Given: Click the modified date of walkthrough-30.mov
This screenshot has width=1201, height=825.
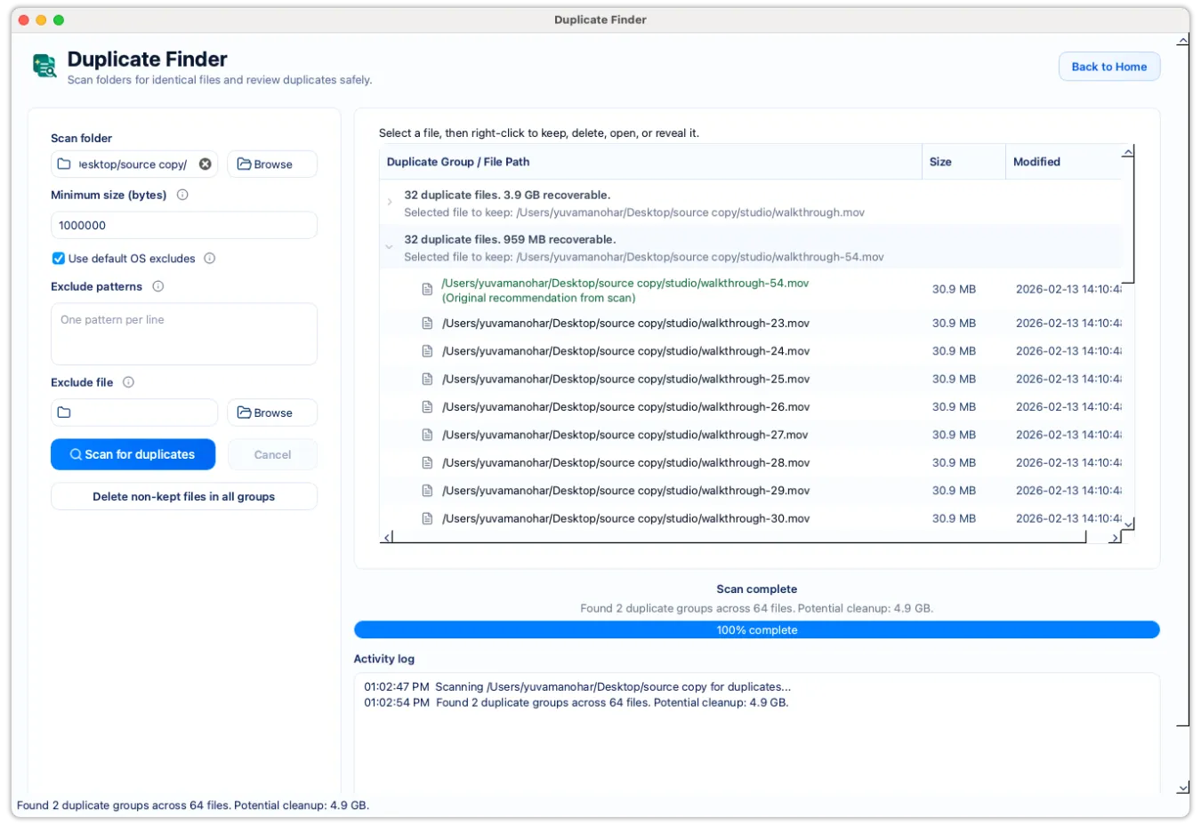Looking at the screenshot, I should coord(1068,518).
